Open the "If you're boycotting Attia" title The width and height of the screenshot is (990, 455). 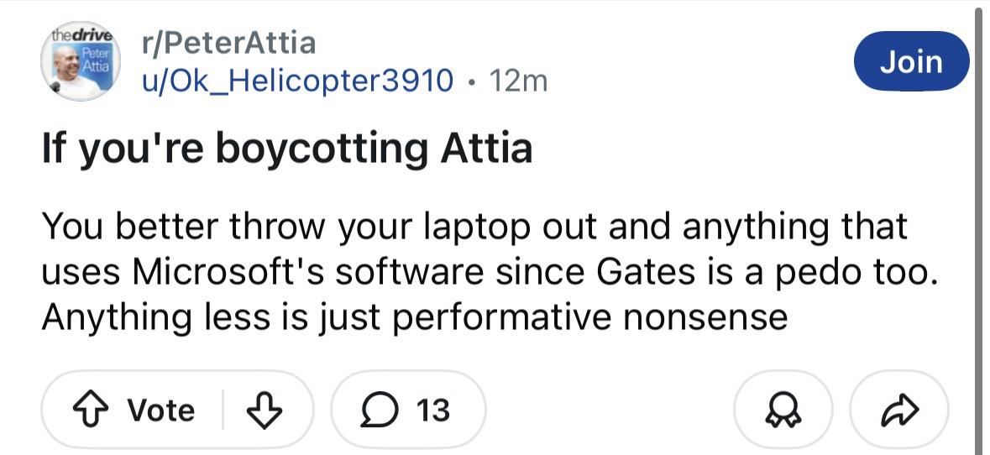tap(286, 149)
